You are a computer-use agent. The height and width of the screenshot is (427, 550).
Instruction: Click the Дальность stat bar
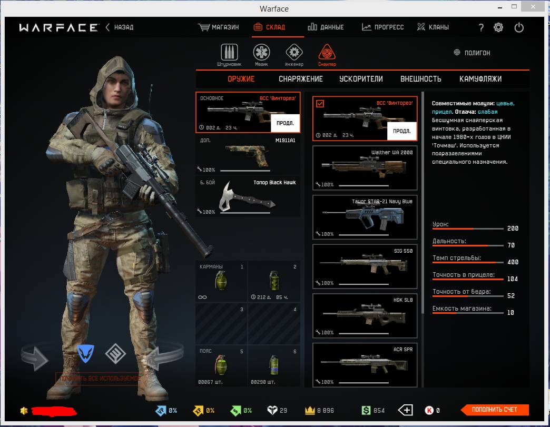[x=468, y=246]
